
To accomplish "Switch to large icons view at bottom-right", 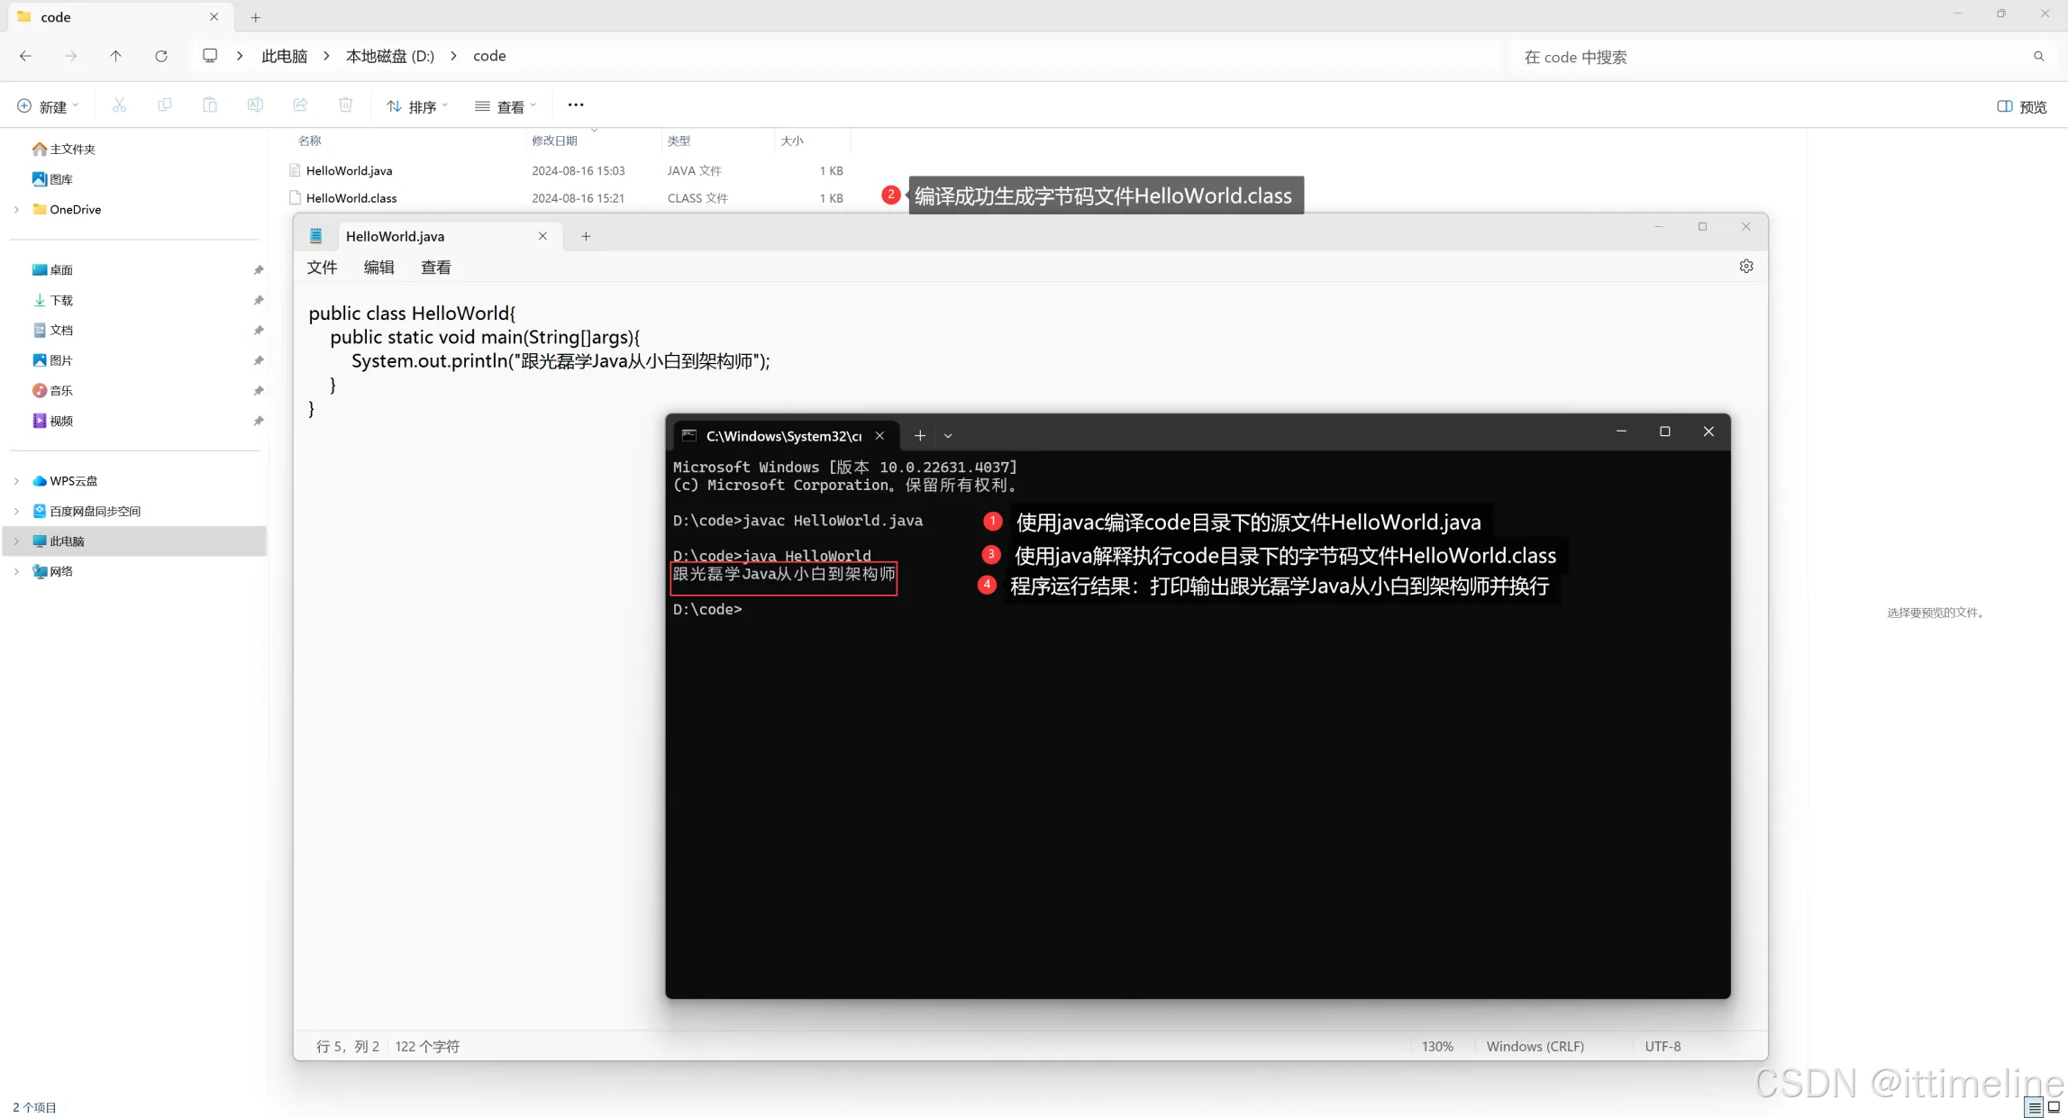I will (2054, 1107).
